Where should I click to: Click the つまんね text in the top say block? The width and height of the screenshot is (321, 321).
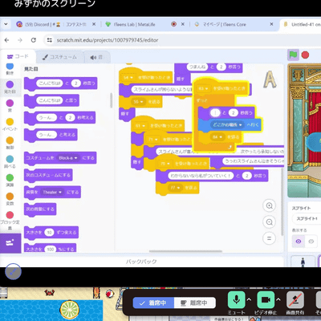197,67
